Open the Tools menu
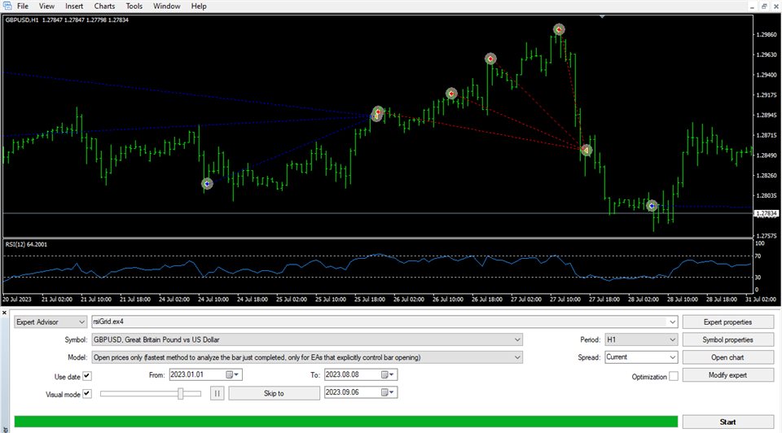The width and height of the screenshot is (782, 433). pyautogui.click(x=134, y=6)
